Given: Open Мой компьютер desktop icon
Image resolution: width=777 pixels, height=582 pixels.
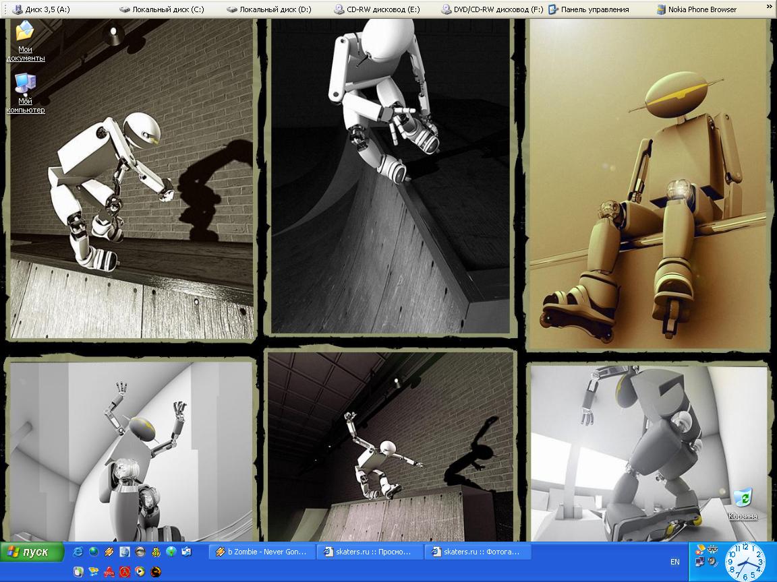Looking at the screenshot, I should coord(26,85).
